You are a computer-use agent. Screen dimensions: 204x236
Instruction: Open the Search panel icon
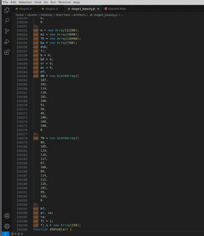coord(6,21)
